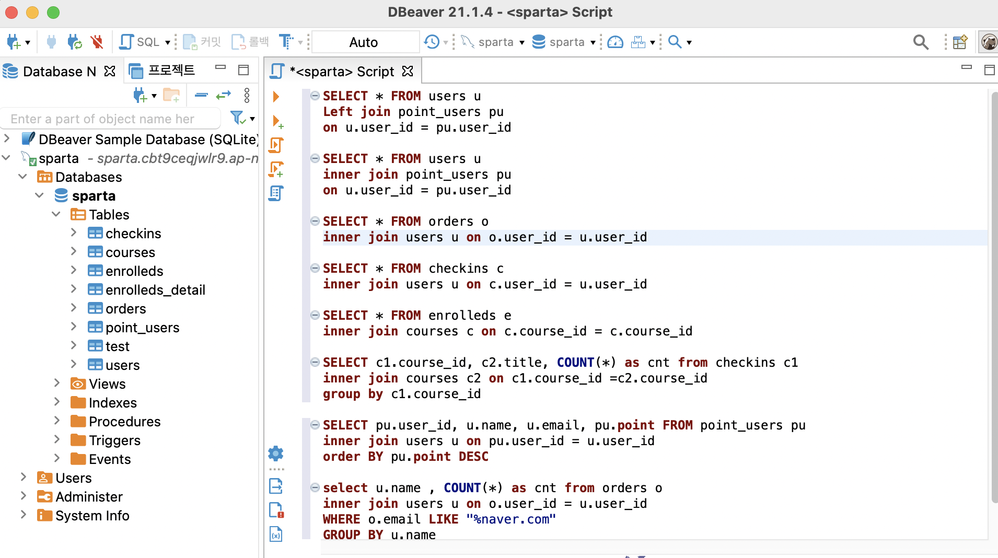Execute SQL statement with the orange play arrow

tap(276, 97)
